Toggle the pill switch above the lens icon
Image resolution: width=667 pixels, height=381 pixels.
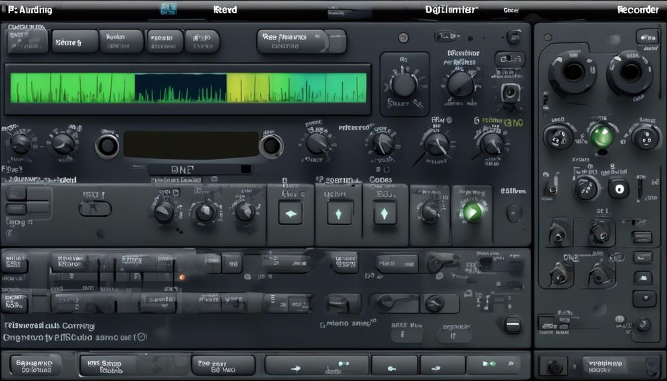(x=510, y=59)
